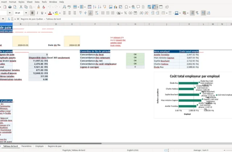Insert a comment

tap(138, 7)
